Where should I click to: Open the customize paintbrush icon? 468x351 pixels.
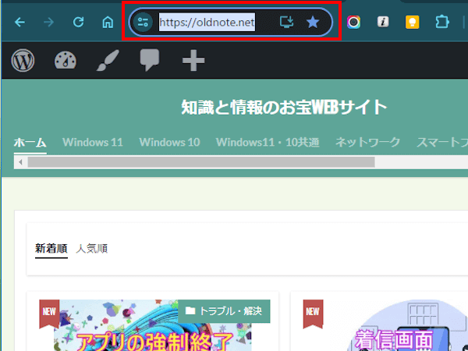pyautogui.click(x=108, y=60)
